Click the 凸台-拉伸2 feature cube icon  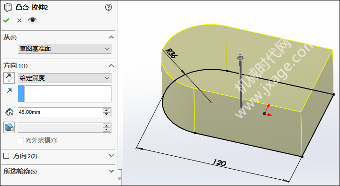point(8,7)
